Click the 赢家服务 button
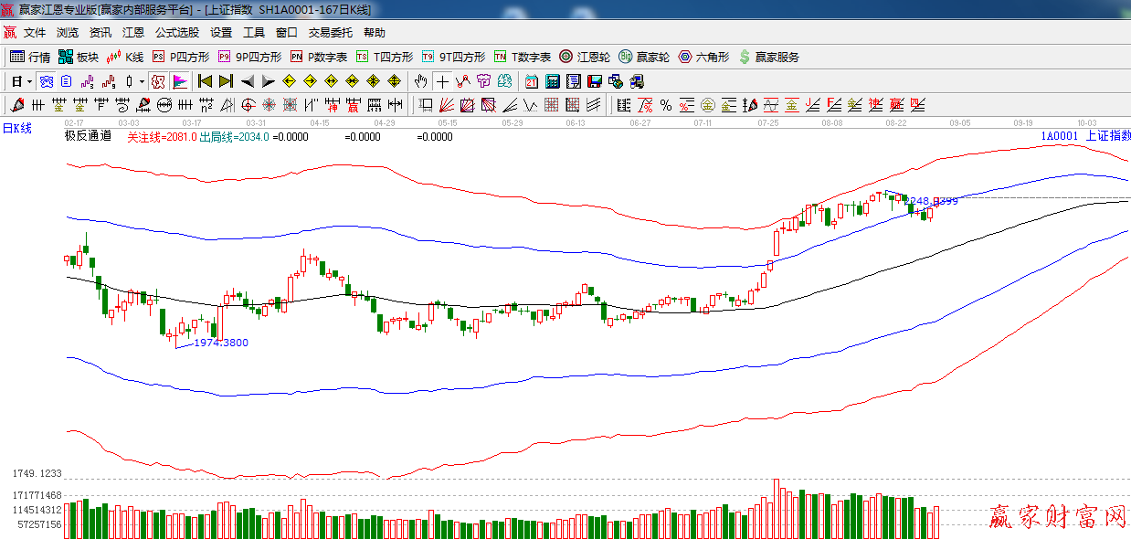The image size is (1131, 539). pos(768,57)
